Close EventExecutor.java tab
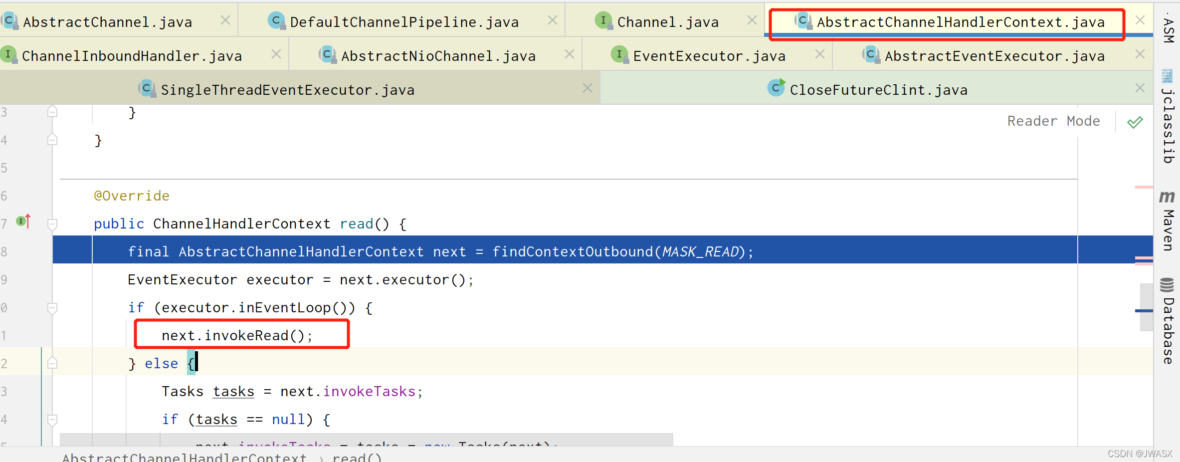Viewport: 1180px width, 462px height. [x=820, y=54]
